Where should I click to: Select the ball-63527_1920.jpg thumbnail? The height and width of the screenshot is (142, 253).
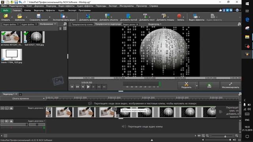click(34, 37)
